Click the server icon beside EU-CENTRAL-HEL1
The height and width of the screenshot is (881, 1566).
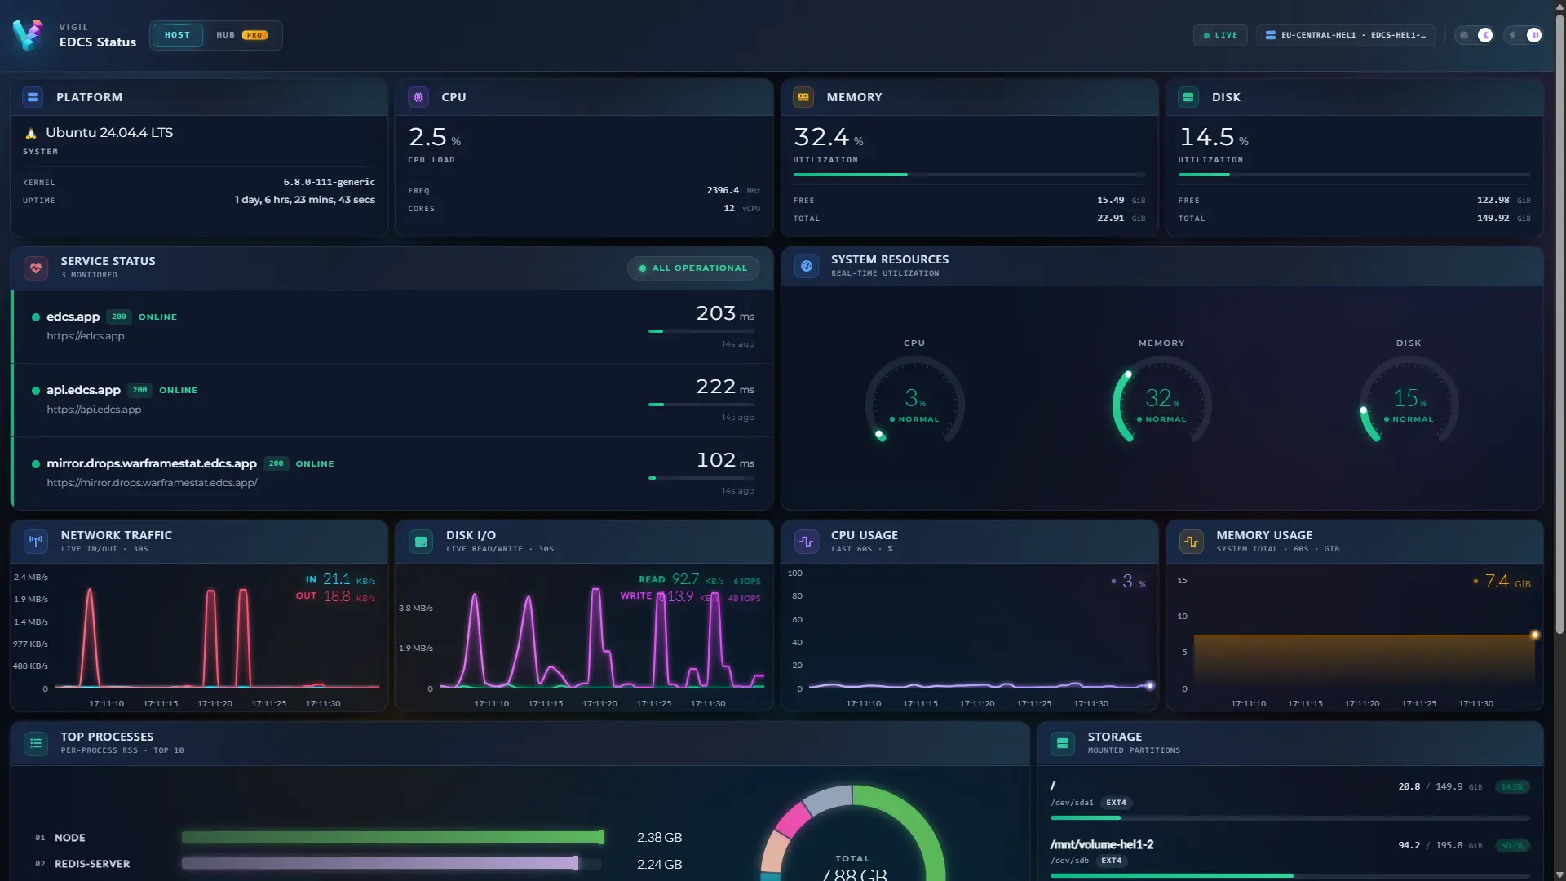[1270, 35]
